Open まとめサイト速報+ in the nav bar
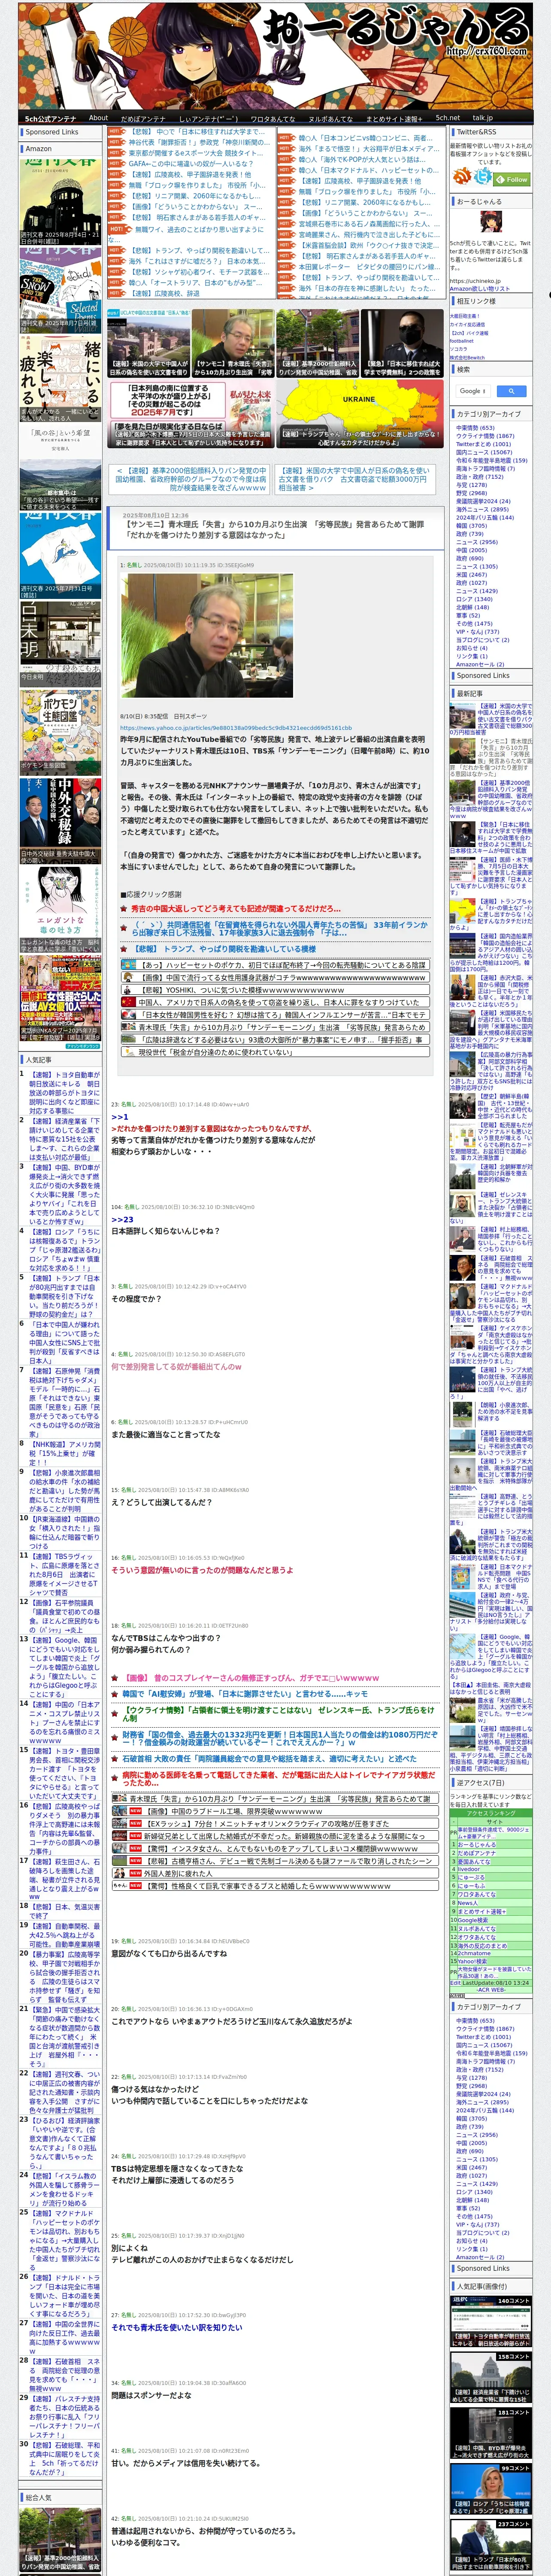This screenshot has width=551, height=2576. (394, 118)
